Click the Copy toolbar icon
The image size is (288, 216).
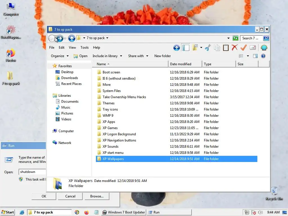(x=217, y=48)
